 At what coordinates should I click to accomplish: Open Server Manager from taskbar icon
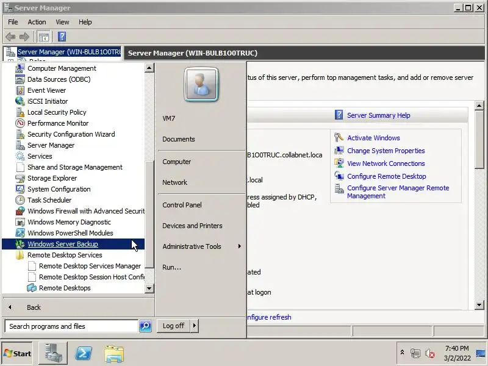click(53, 354)
